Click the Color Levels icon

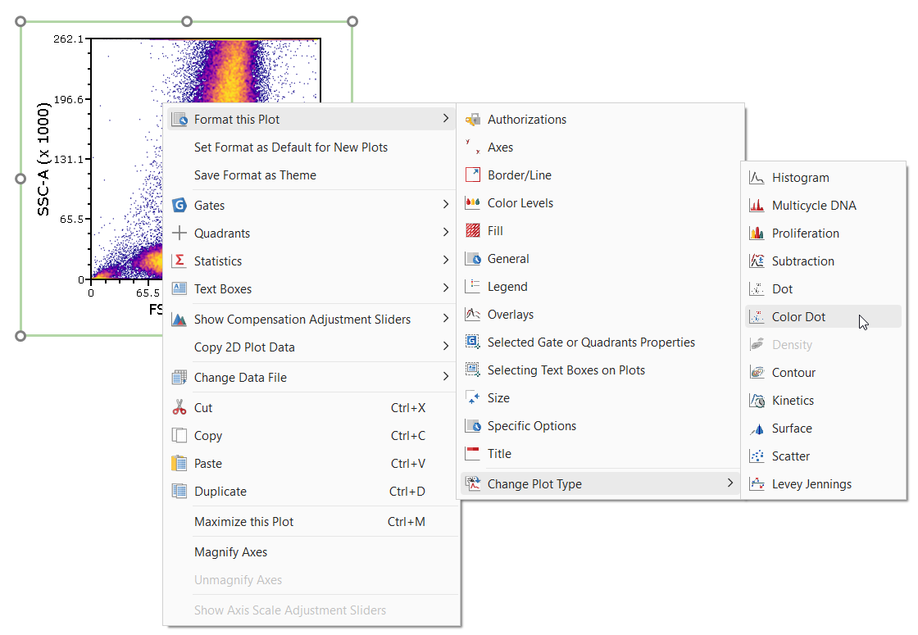click(473, 203)
